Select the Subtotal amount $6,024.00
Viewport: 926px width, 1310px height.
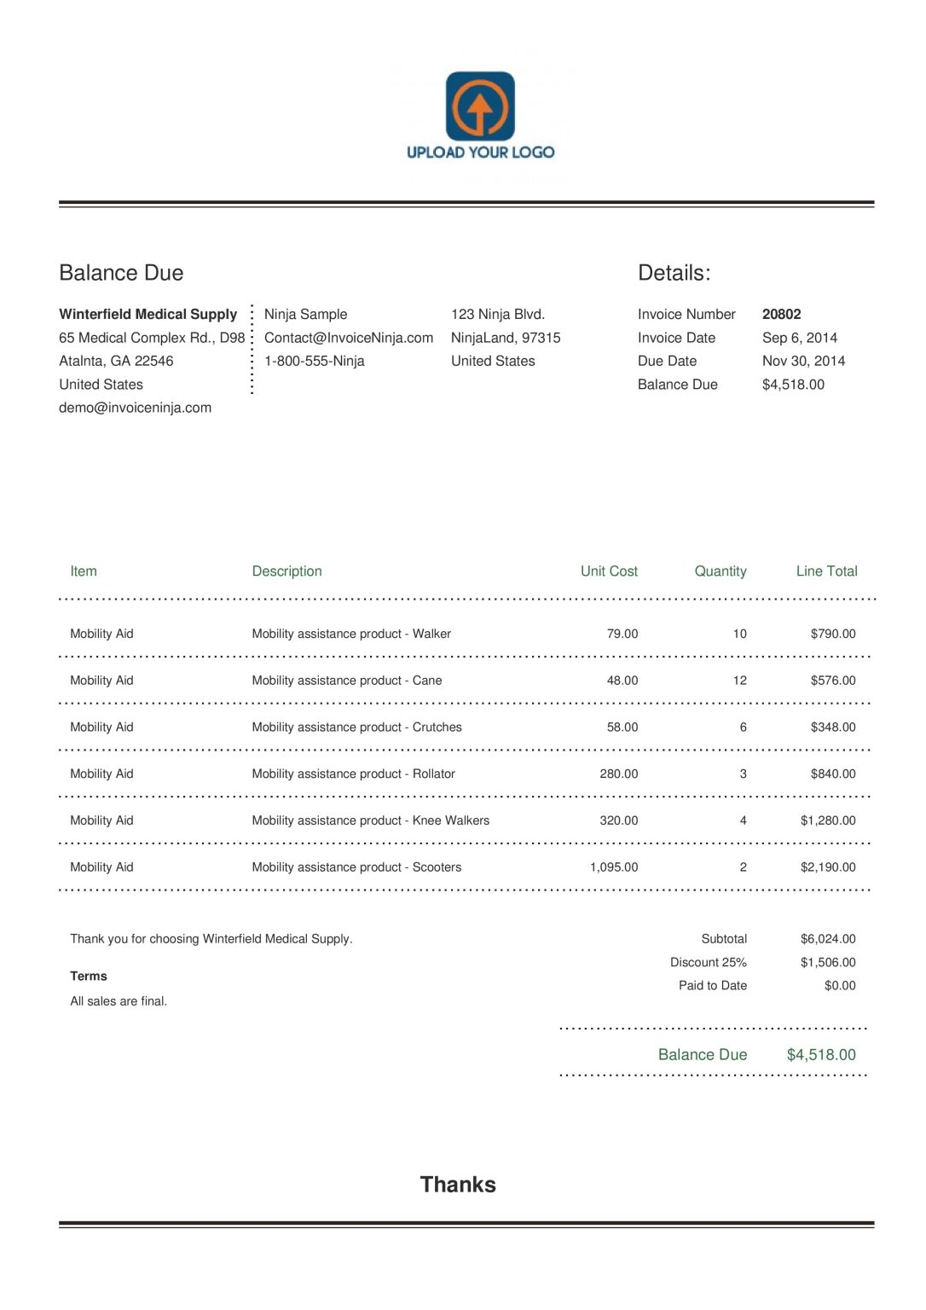[x=827, y=938]
